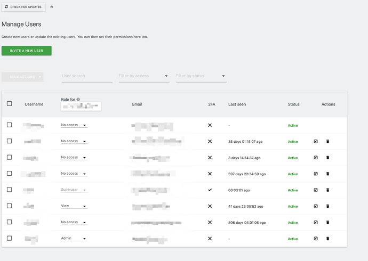Delete the user seen 35 days ago
The width and height of the screenshot is (368, 261).
(328, 141)
